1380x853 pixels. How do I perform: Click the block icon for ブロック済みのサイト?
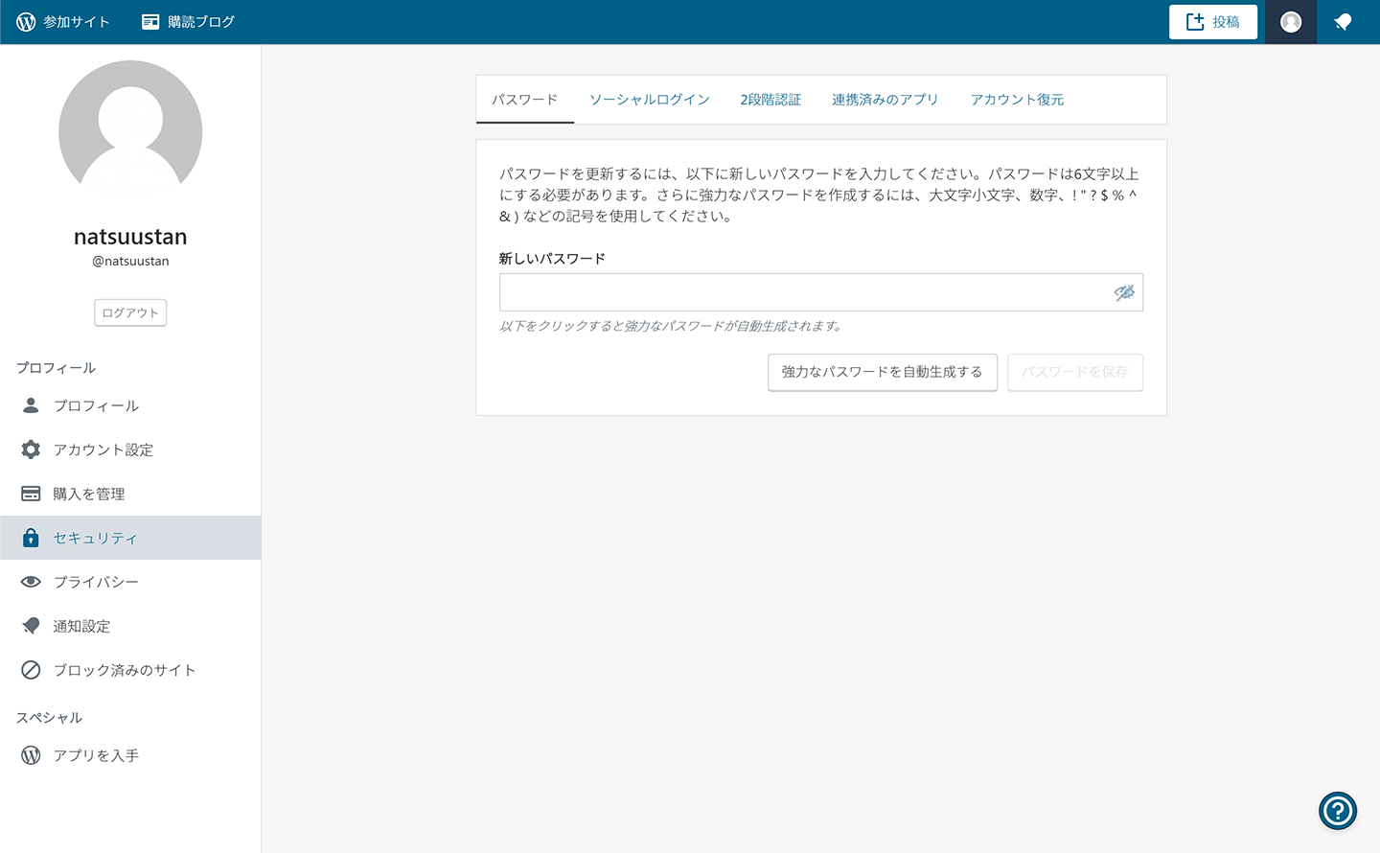point(31,670)
